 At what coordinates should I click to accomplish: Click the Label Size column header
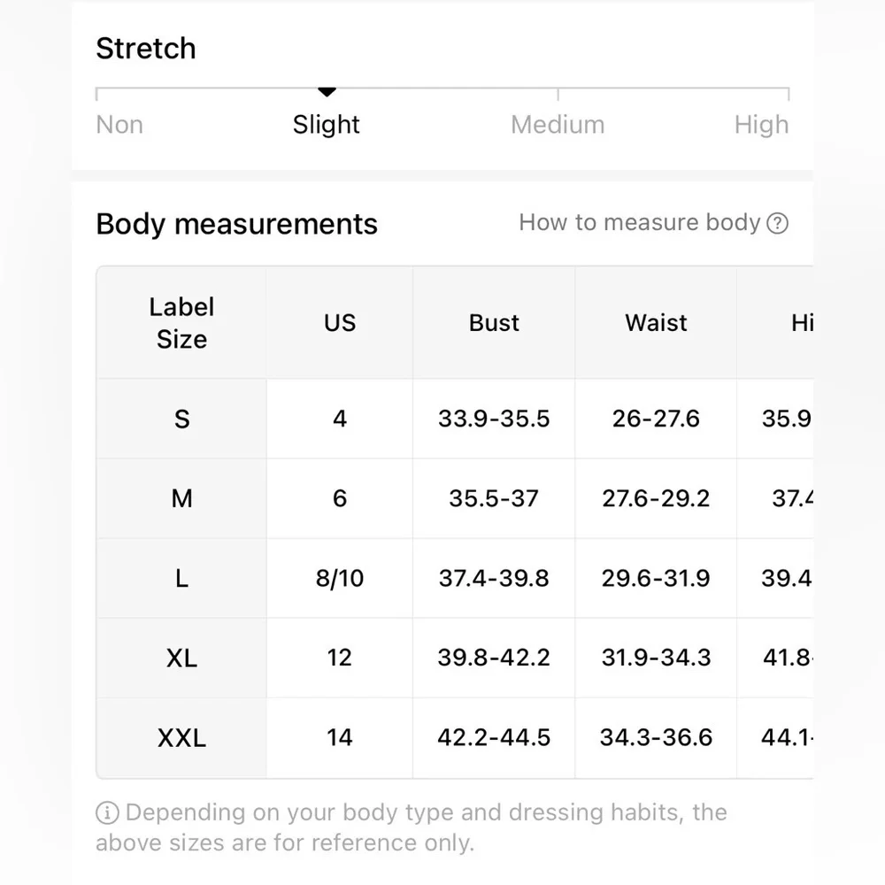click(x=181, y=323)
